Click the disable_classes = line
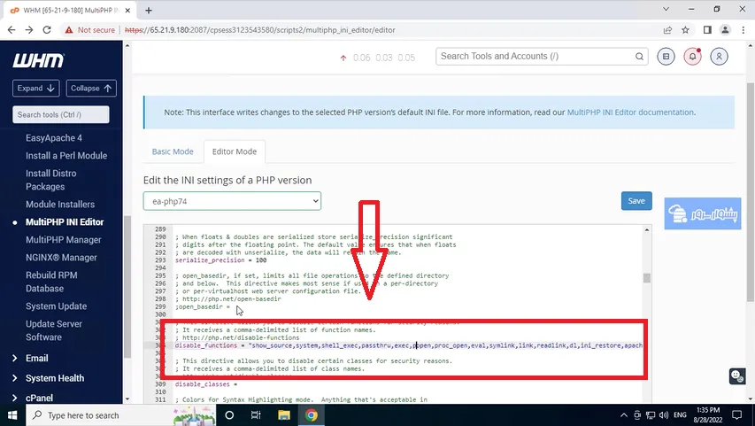755x426 pixels. pyautogui.click(x=206, y=384)
